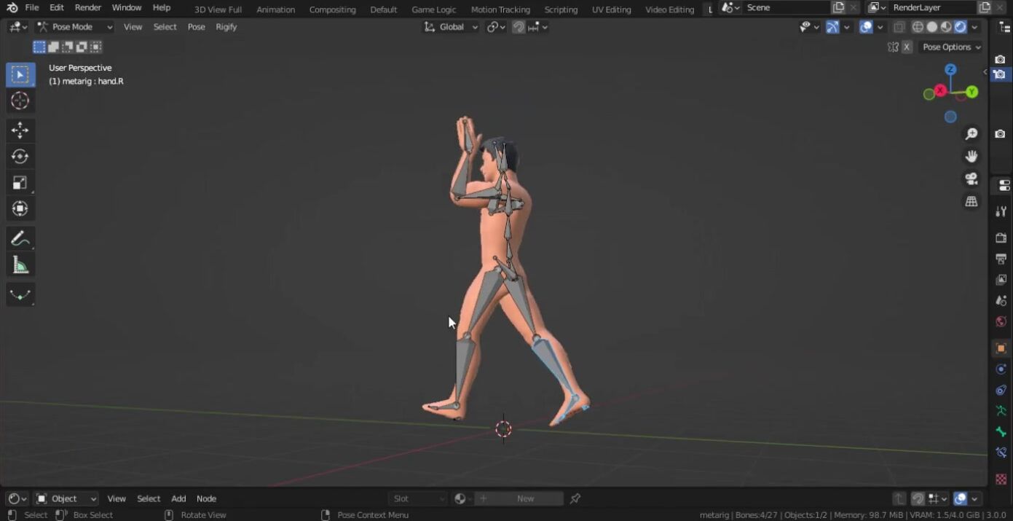Viewport: 1013px width, 521px height.
Task: Open the Render menu
Action: [x=88, y=7]
